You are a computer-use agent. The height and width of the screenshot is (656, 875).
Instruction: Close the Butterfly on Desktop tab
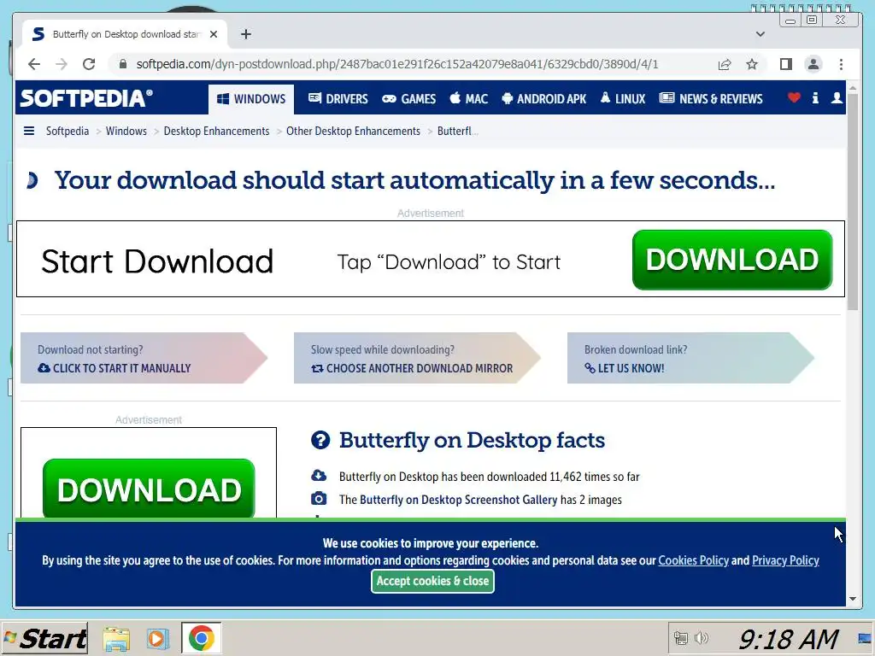click(x=213, y=34)
